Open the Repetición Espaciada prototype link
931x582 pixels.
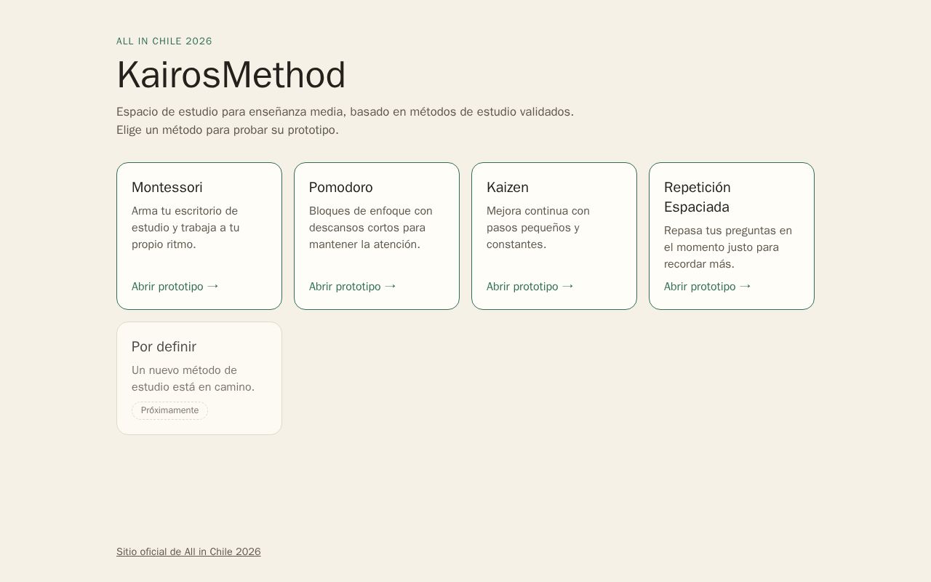click(708, 287)
